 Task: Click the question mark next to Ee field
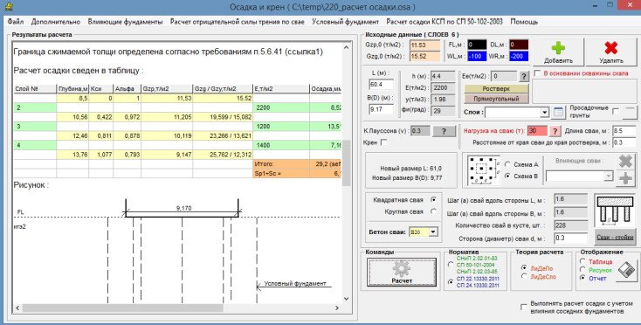pyautogui.click(x=524, y=76)
